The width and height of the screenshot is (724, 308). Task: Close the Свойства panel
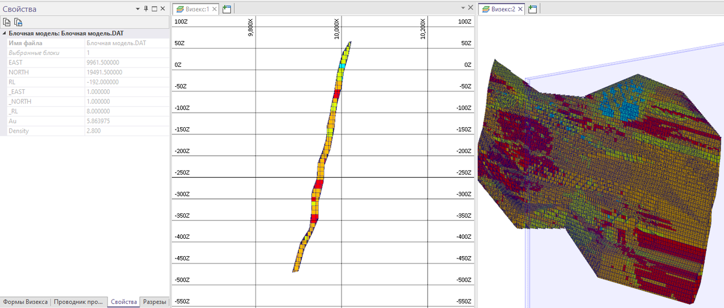(x=162, y=9)
